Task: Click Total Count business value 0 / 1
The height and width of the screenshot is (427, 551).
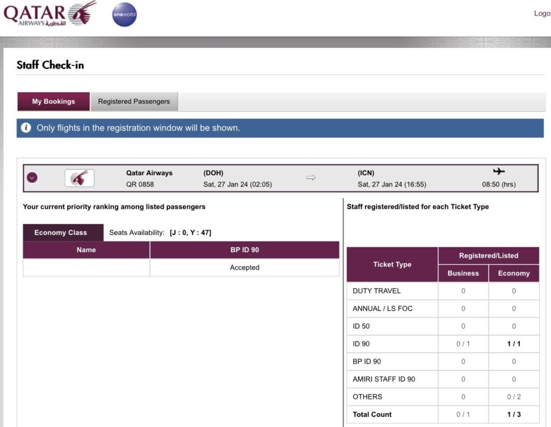Action: pyautogui.click(x=463, y=414)
